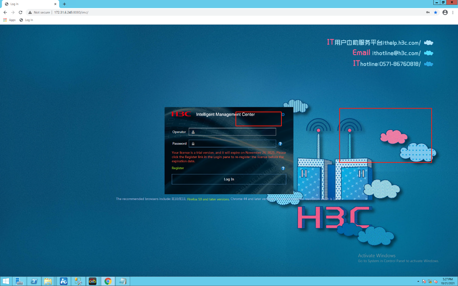This screenshot has width=458, height=286.
Task: Click the browser forward arrow
Action: coord(13,12)
